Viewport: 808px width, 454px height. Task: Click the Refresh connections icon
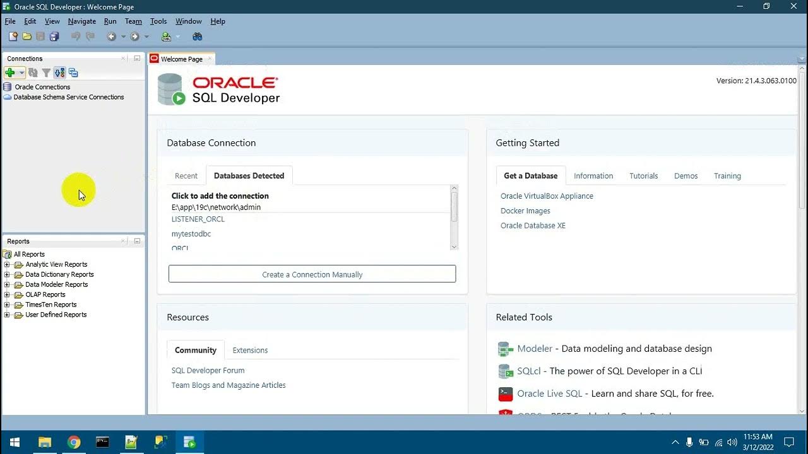click(33, 73)
